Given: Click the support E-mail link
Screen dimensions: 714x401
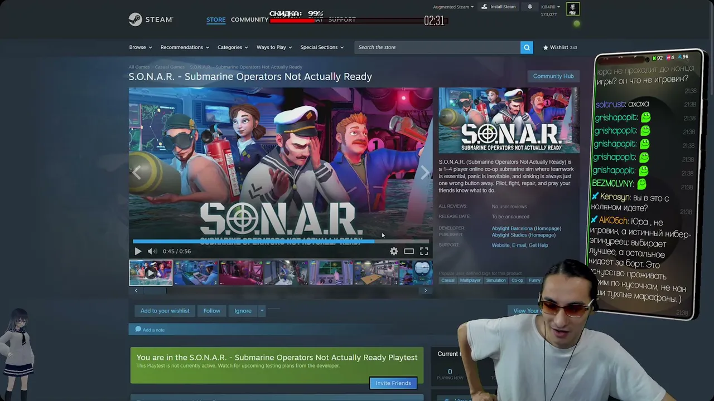Looking at the screenshot, I should click(x=519, y=245).
